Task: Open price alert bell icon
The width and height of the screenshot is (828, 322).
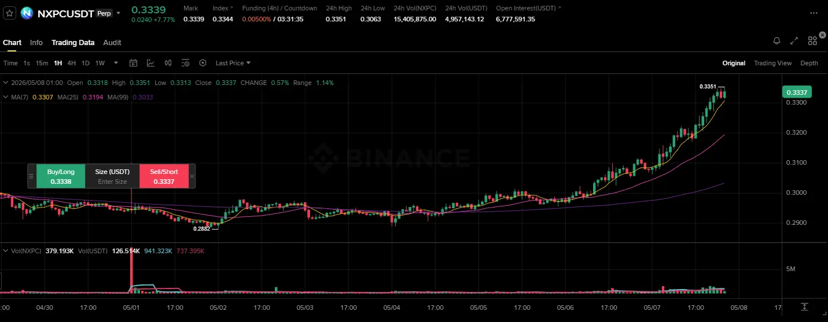Action: [x=777, y=41]
